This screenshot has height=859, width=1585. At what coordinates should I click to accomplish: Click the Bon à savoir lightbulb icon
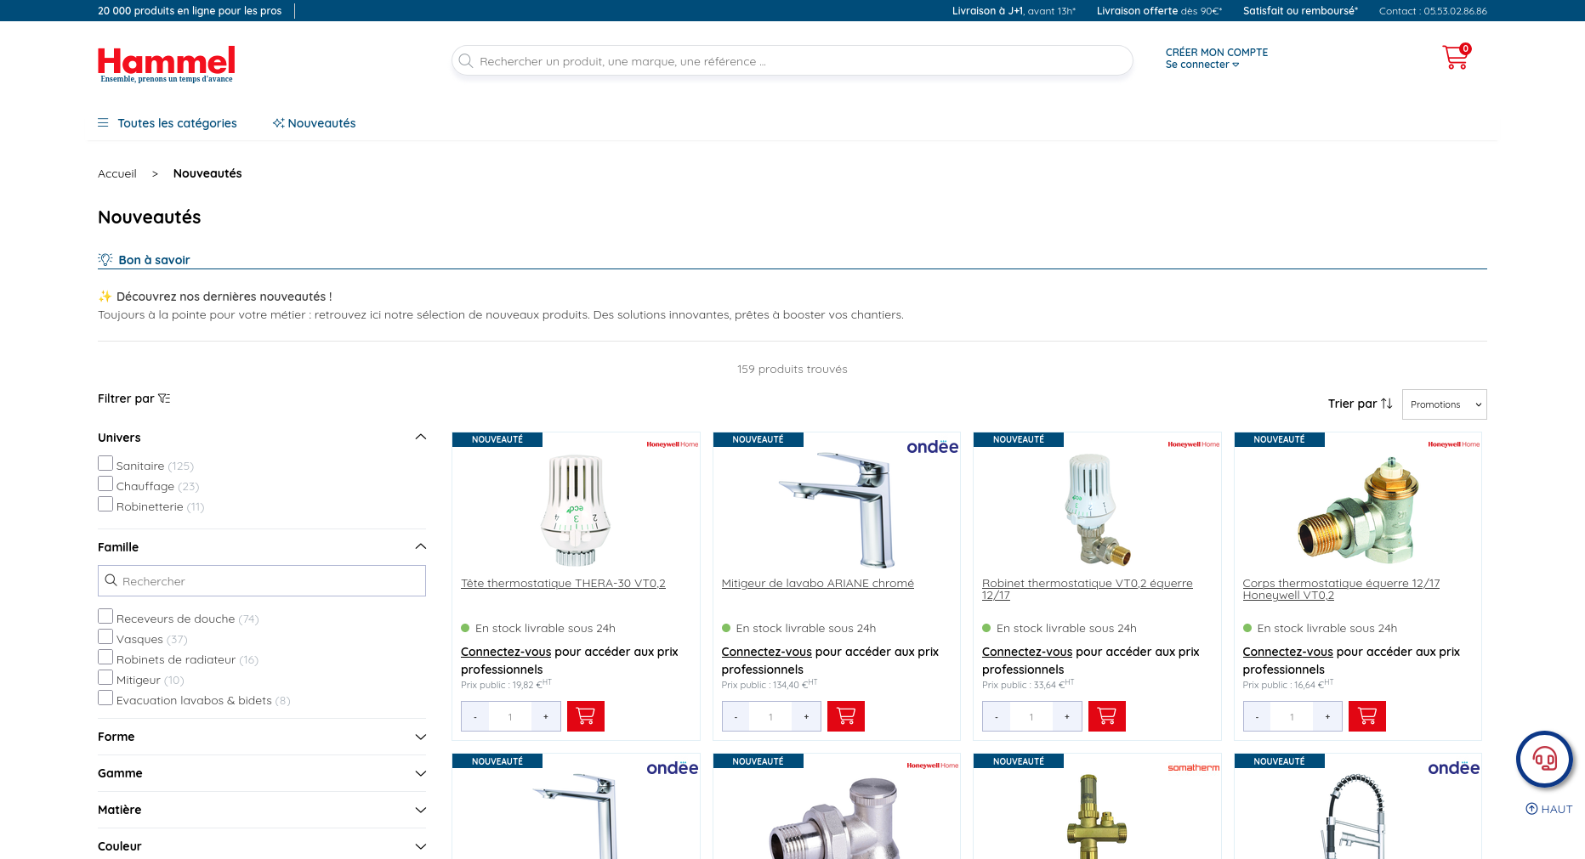tap(105, 259)
